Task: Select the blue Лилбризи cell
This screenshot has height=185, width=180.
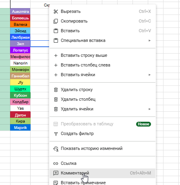Action: [x=20, y=37]
